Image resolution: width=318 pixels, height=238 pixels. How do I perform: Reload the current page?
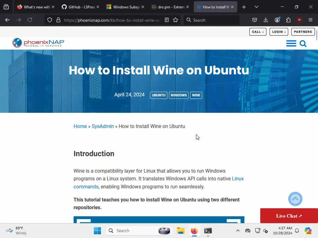coord(30,20)
